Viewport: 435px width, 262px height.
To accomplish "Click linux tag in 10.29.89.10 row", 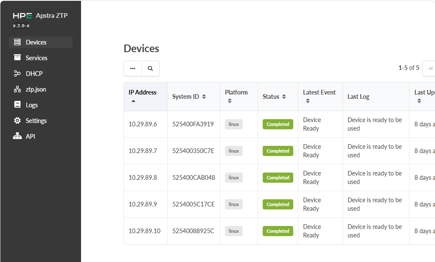I will point(233,231).
